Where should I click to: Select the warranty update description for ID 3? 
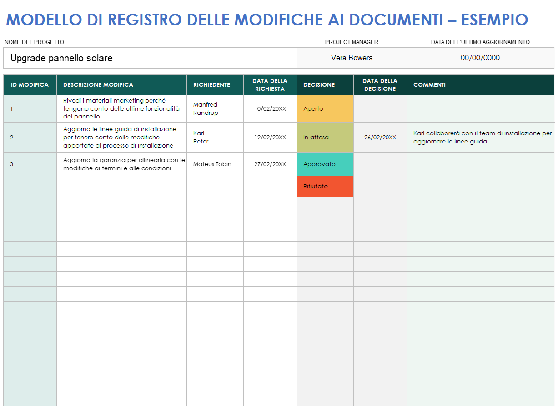(x=121, y=164)
